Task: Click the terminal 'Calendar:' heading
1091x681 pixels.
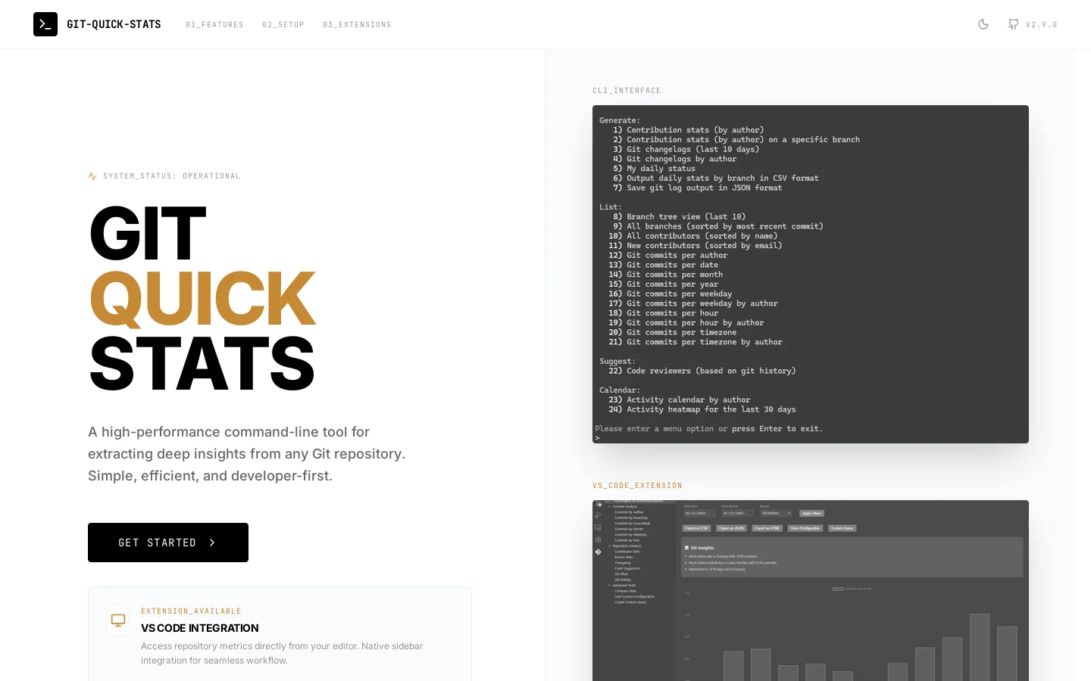Action: [620, 390]
